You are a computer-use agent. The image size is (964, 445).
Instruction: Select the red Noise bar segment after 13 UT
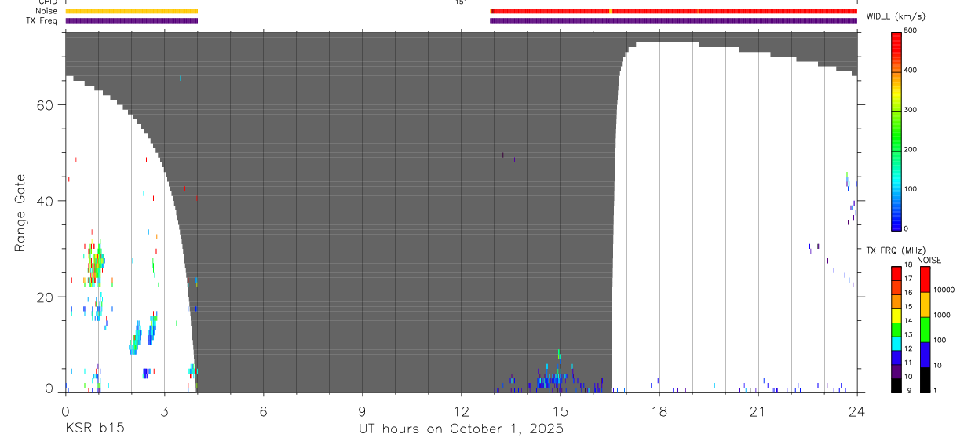pyautogui.click(x=674, y=11)
